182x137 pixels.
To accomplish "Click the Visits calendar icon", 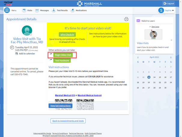I will [x=24, y=10].
